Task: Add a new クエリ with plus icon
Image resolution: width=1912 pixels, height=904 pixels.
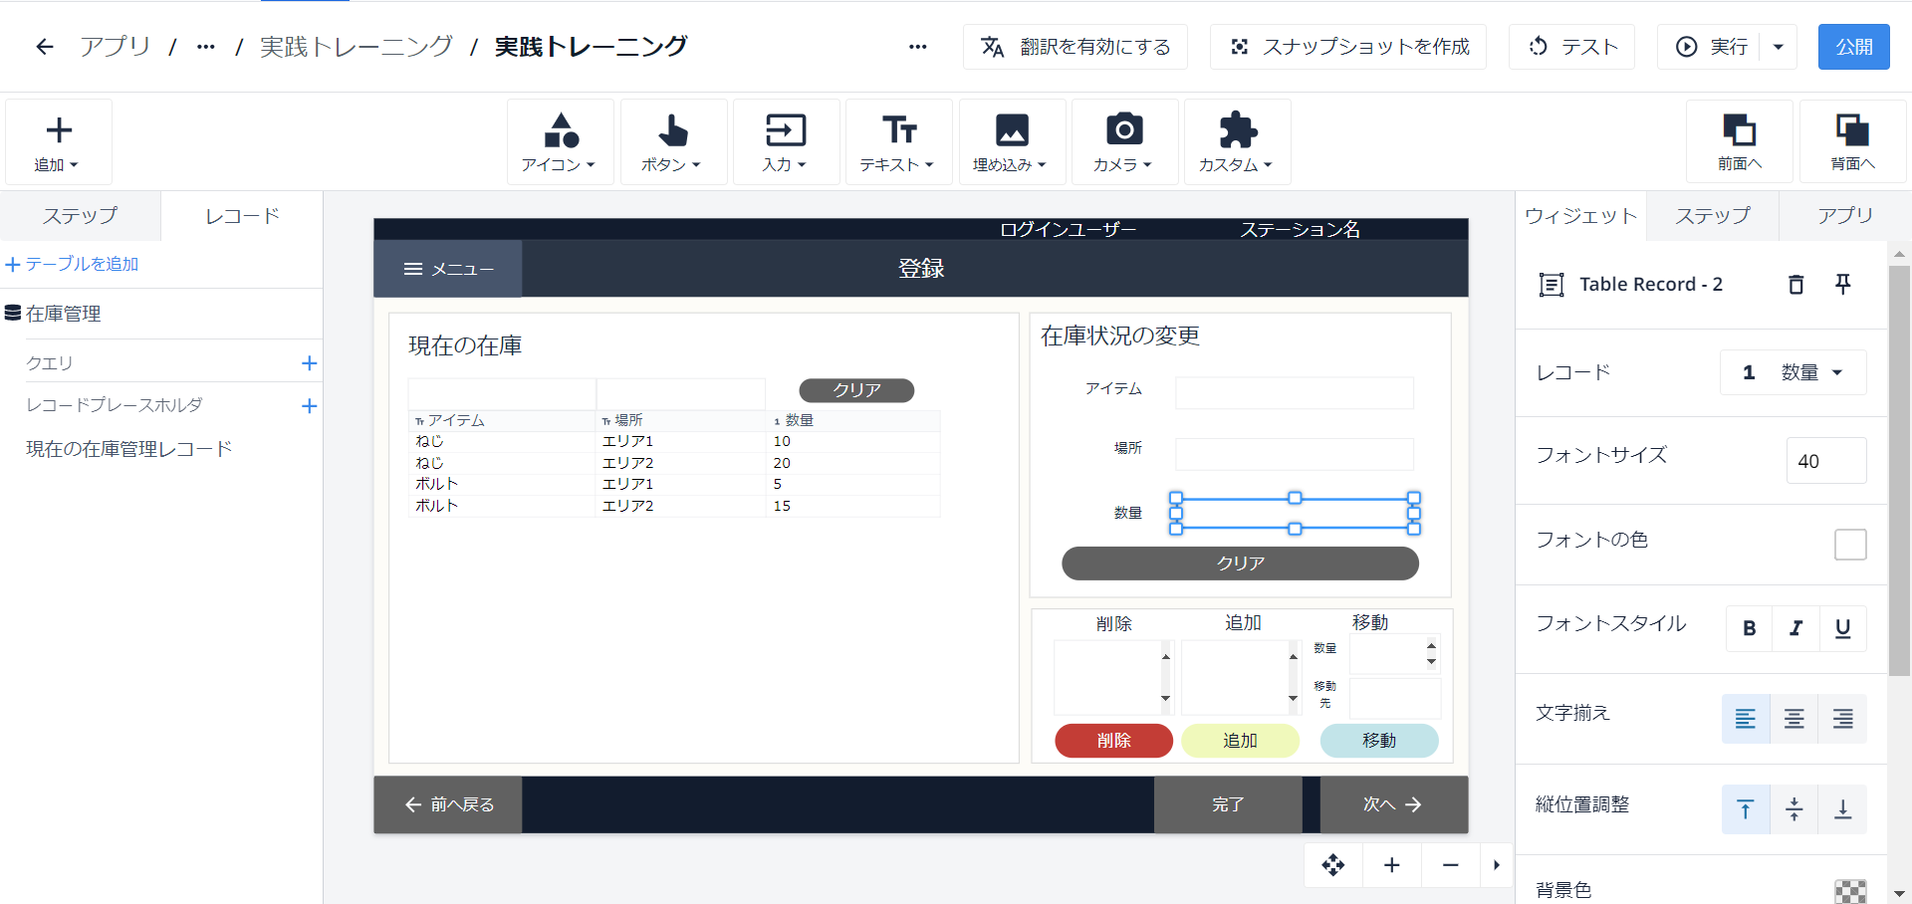Action: click(310, 363)
